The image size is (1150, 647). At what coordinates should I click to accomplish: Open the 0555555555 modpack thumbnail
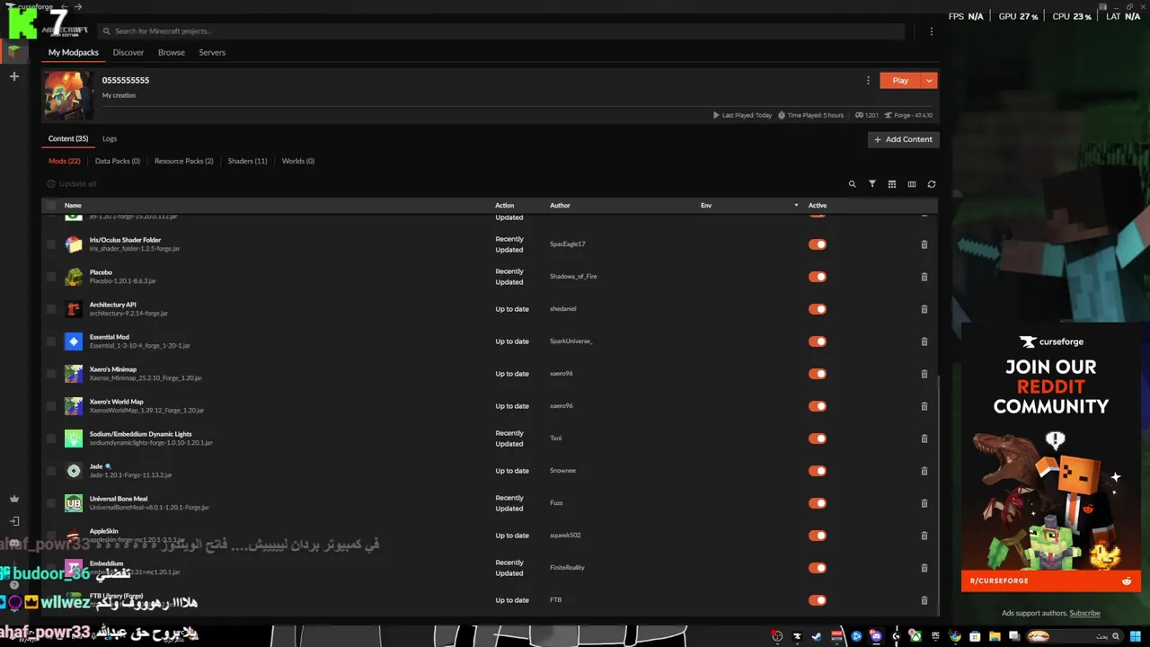(68, 94)
